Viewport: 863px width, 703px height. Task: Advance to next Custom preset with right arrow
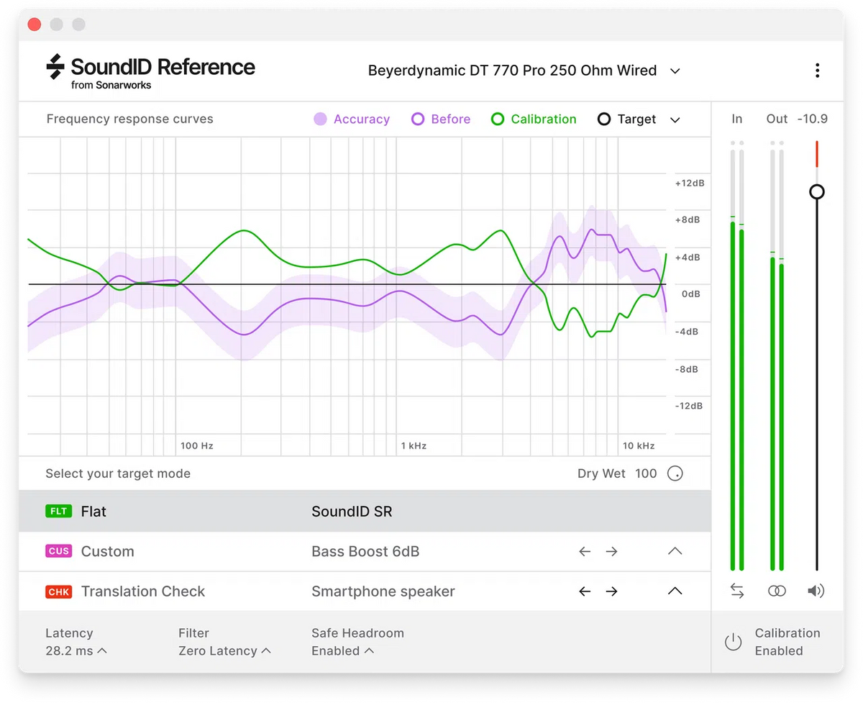coord(611,550)
